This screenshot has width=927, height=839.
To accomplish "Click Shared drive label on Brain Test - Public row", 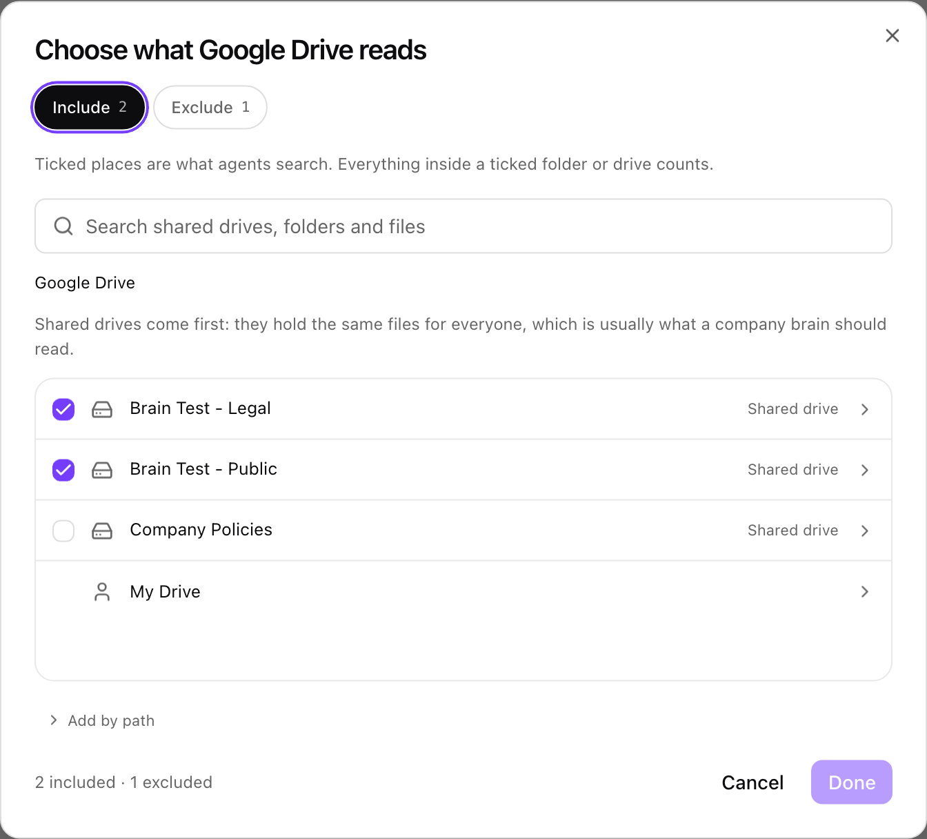I will pyautogui.click(x=793, y=470).
